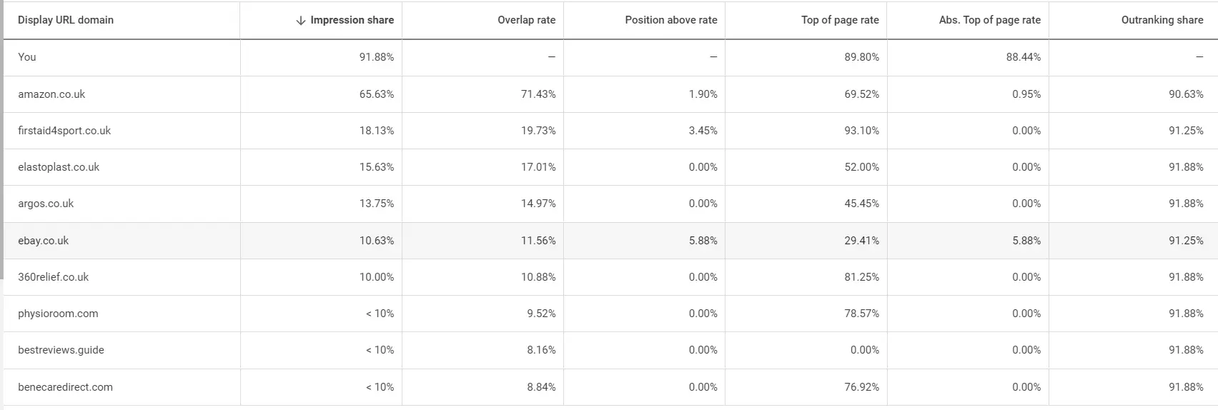Click the argos.co.uk row

pos(46,204)
